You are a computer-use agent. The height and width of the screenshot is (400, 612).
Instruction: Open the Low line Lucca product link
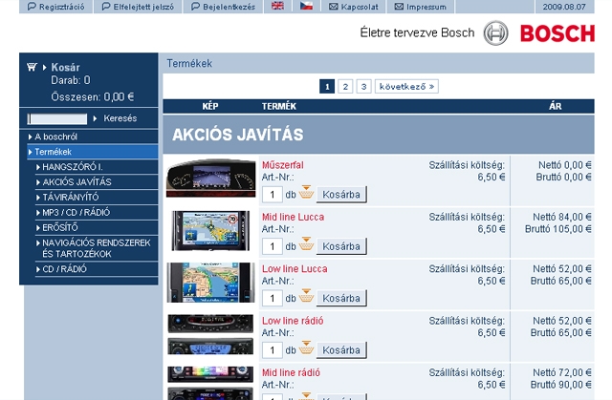point(295,269)
